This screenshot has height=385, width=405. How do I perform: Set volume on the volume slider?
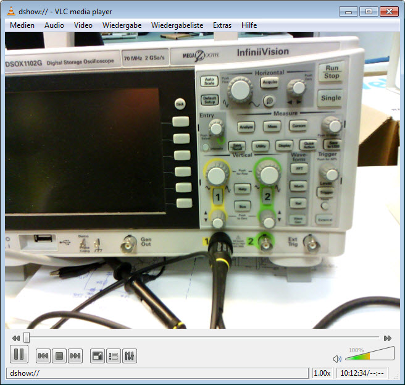370,353
